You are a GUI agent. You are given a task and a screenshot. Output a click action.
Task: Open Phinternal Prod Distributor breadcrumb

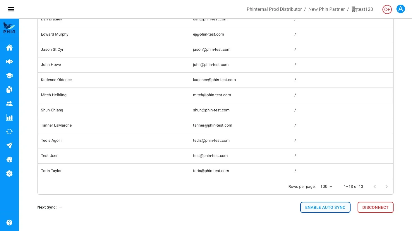tap(274, 9)
